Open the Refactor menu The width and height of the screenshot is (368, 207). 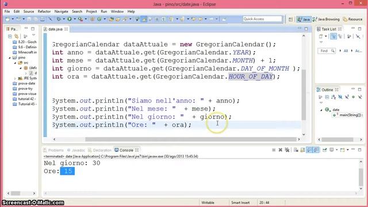click(44, 11)
